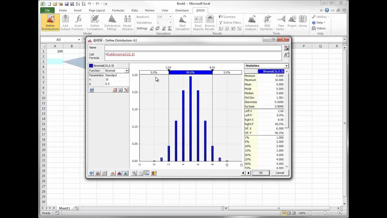
Task: Click the help icon below parameter p
Action: click(x=92, y=90)
